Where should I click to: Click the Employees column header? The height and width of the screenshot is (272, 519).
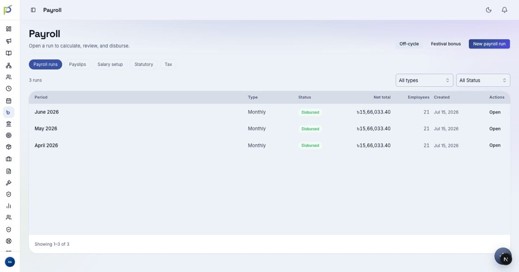(419, 98)
